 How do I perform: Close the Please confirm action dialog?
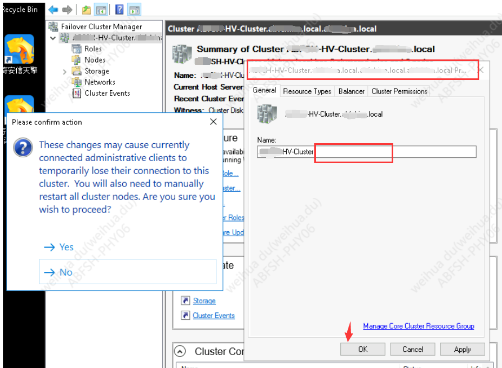[x=213, y=122]
